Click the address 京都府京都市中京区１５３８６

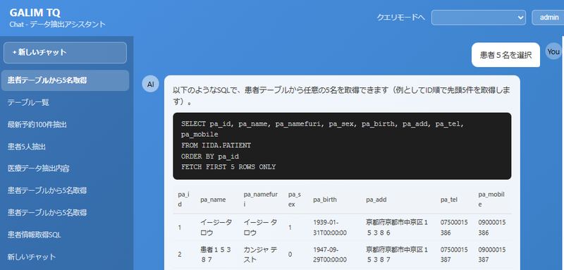[x=397, y=228]
